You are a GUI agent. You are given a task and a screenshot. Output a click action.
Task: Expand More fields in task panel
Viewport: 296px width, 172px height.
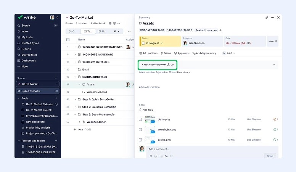coord(273,41)
